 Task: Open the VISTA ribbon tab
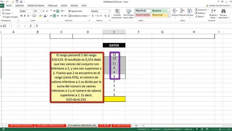[84, 6]
